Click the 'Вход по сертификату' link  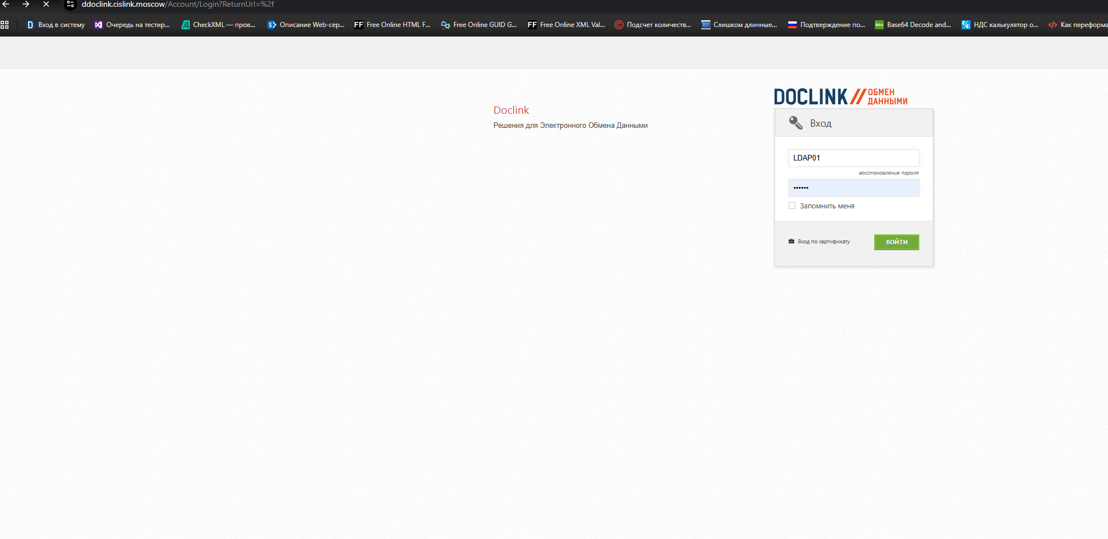(x=824, y=242)
